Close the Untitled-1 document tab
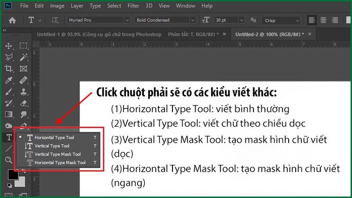 pos(224,34)
